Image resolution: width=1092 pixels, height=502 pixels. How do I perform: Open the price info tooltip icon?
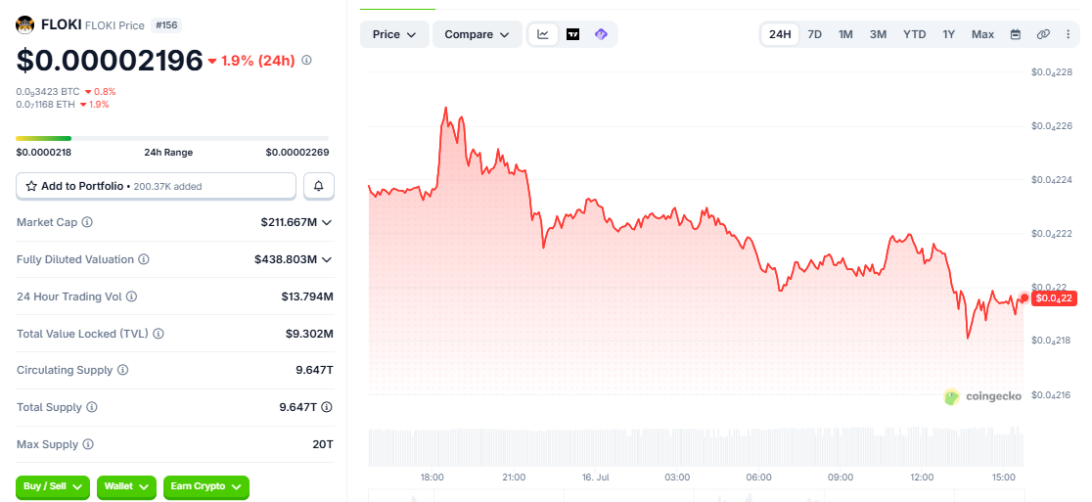(x=306, y=60)
